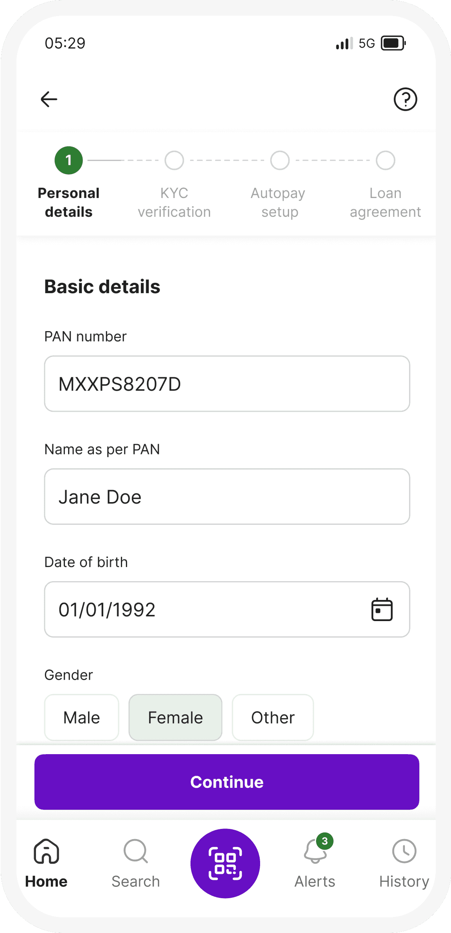
Task: Tap the back arrow icon
Action: click(49, 99)
